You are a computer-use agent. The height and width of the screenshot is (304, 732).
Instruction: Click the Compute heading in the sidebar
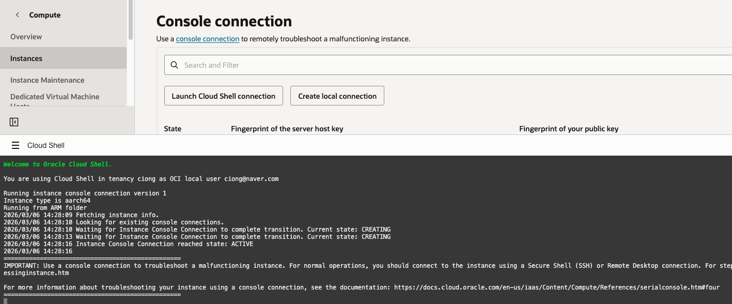[x=45, y=15]
